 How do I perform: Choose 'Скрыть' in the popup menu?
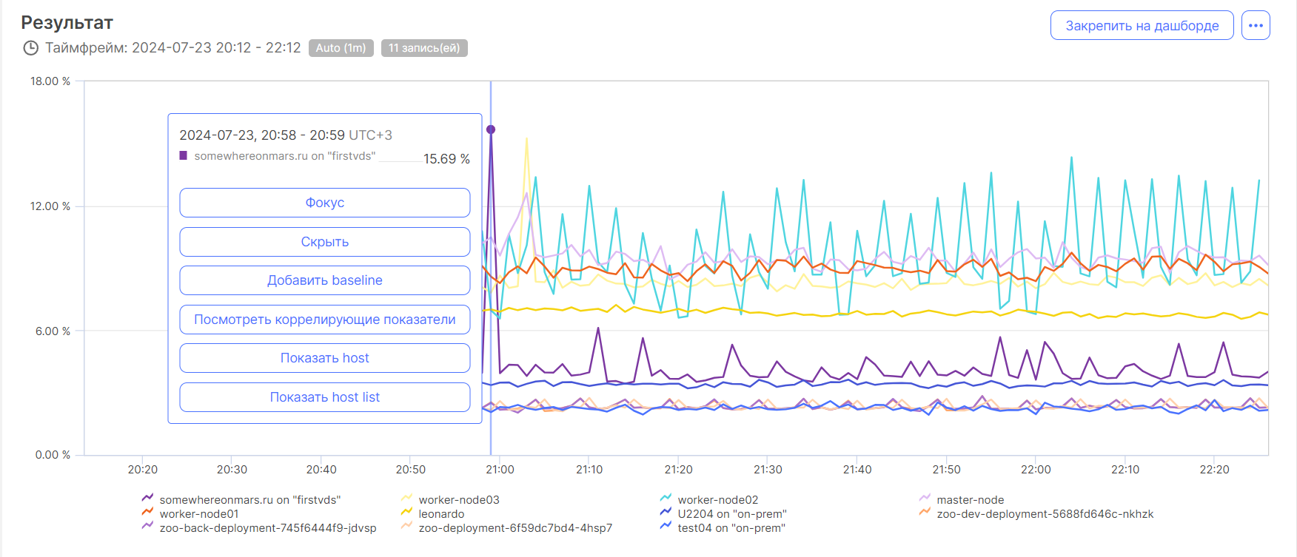click(x=324, y=242)
